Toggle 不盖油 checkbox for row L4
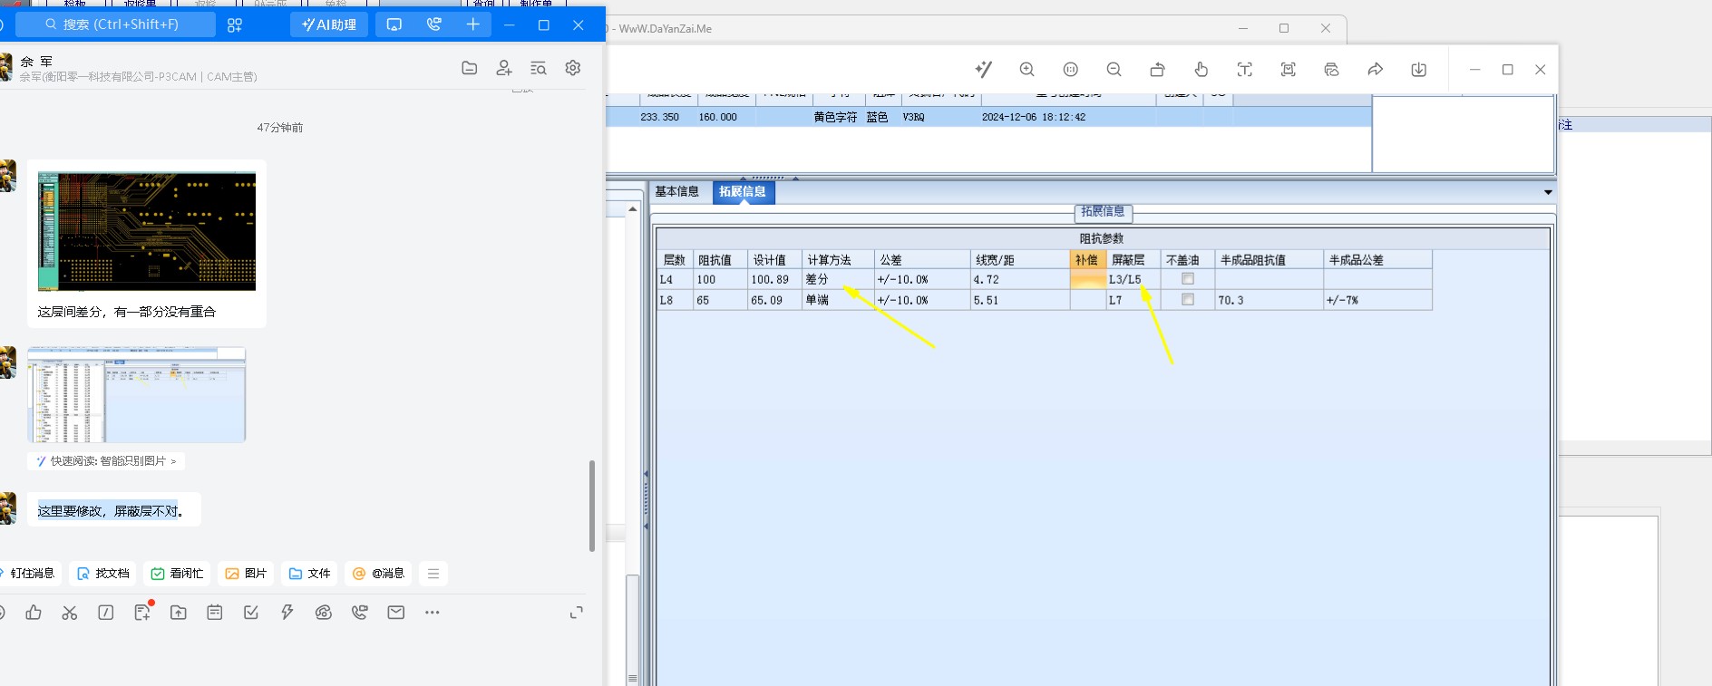The height and width of the screenshot is (686, 1712). click(1188, 279)
